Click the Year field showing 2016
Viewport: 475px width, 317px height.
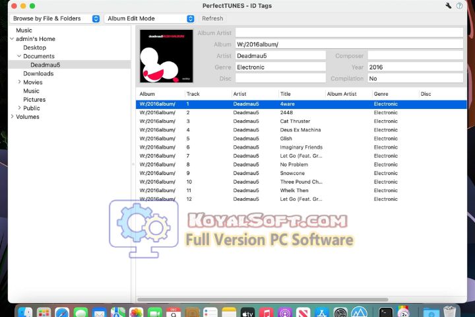416,67
